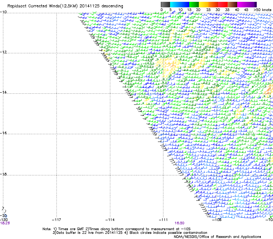Click the '>50 knots' legend label

(x=262, y=10)
